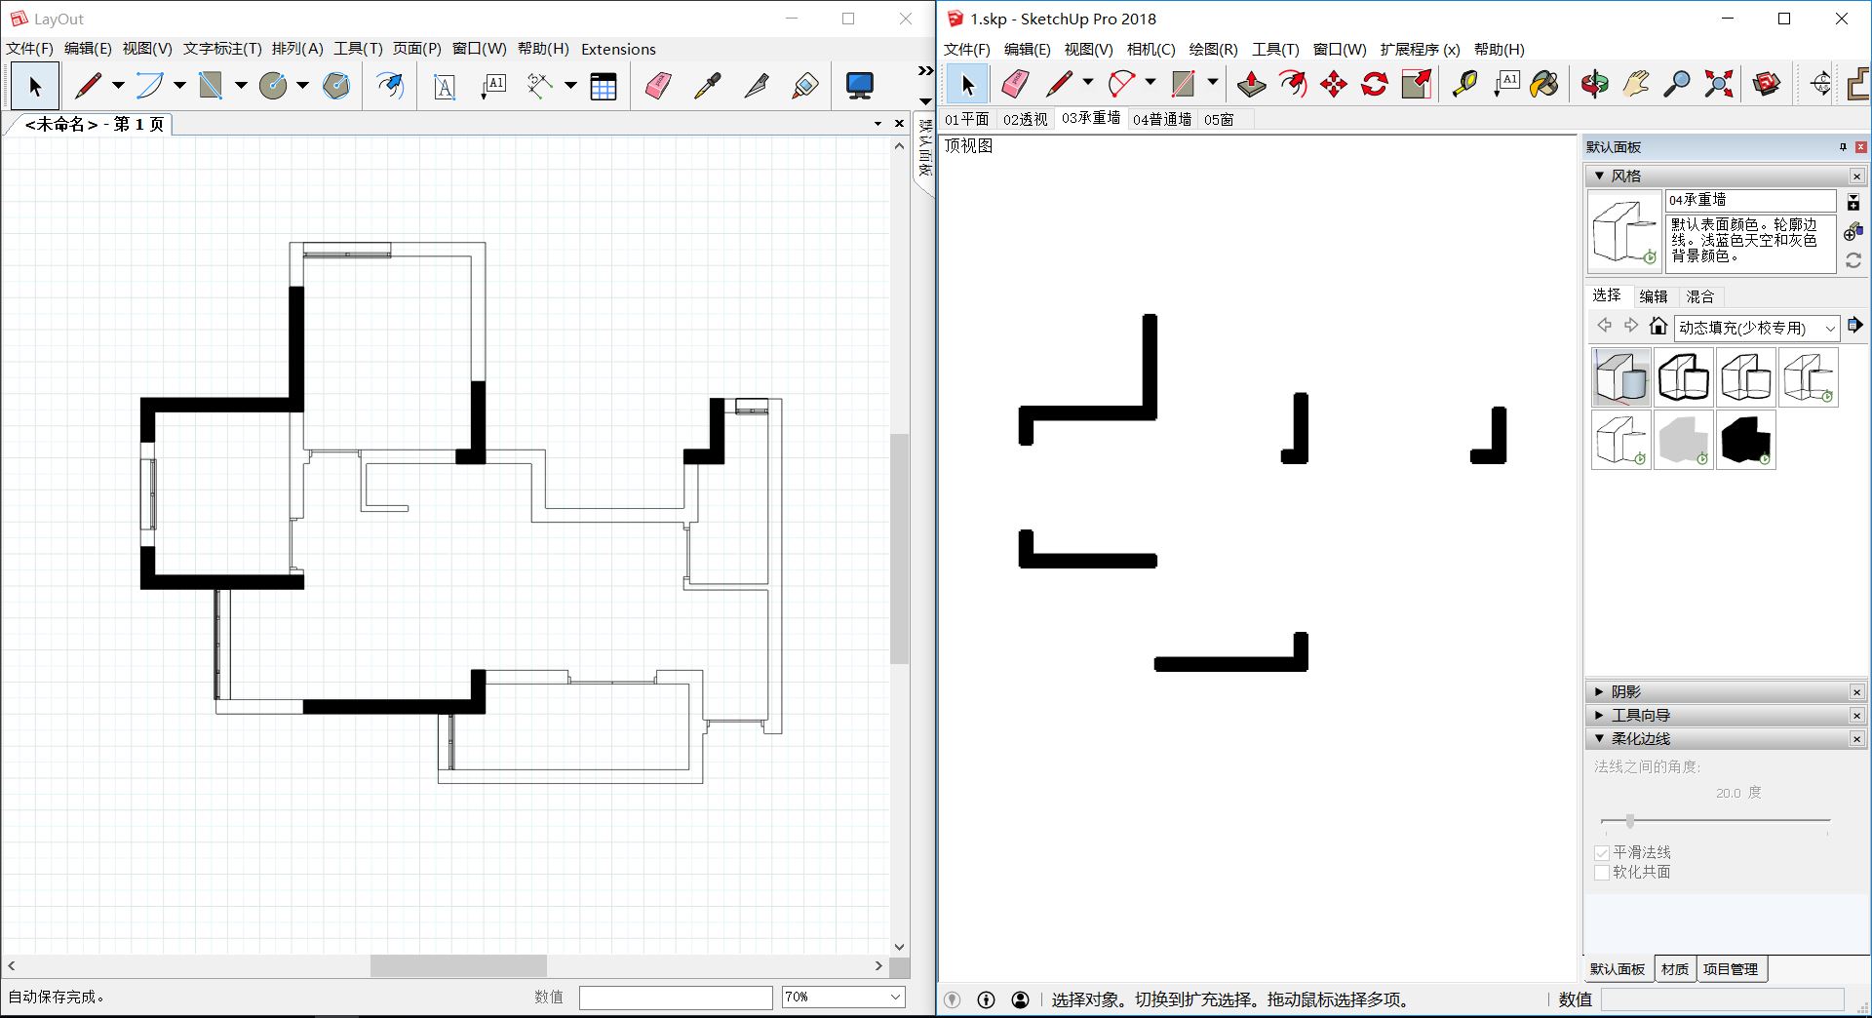Pick the Paint Bucket tool
1872x1018 pixels.
(1543, 85)
